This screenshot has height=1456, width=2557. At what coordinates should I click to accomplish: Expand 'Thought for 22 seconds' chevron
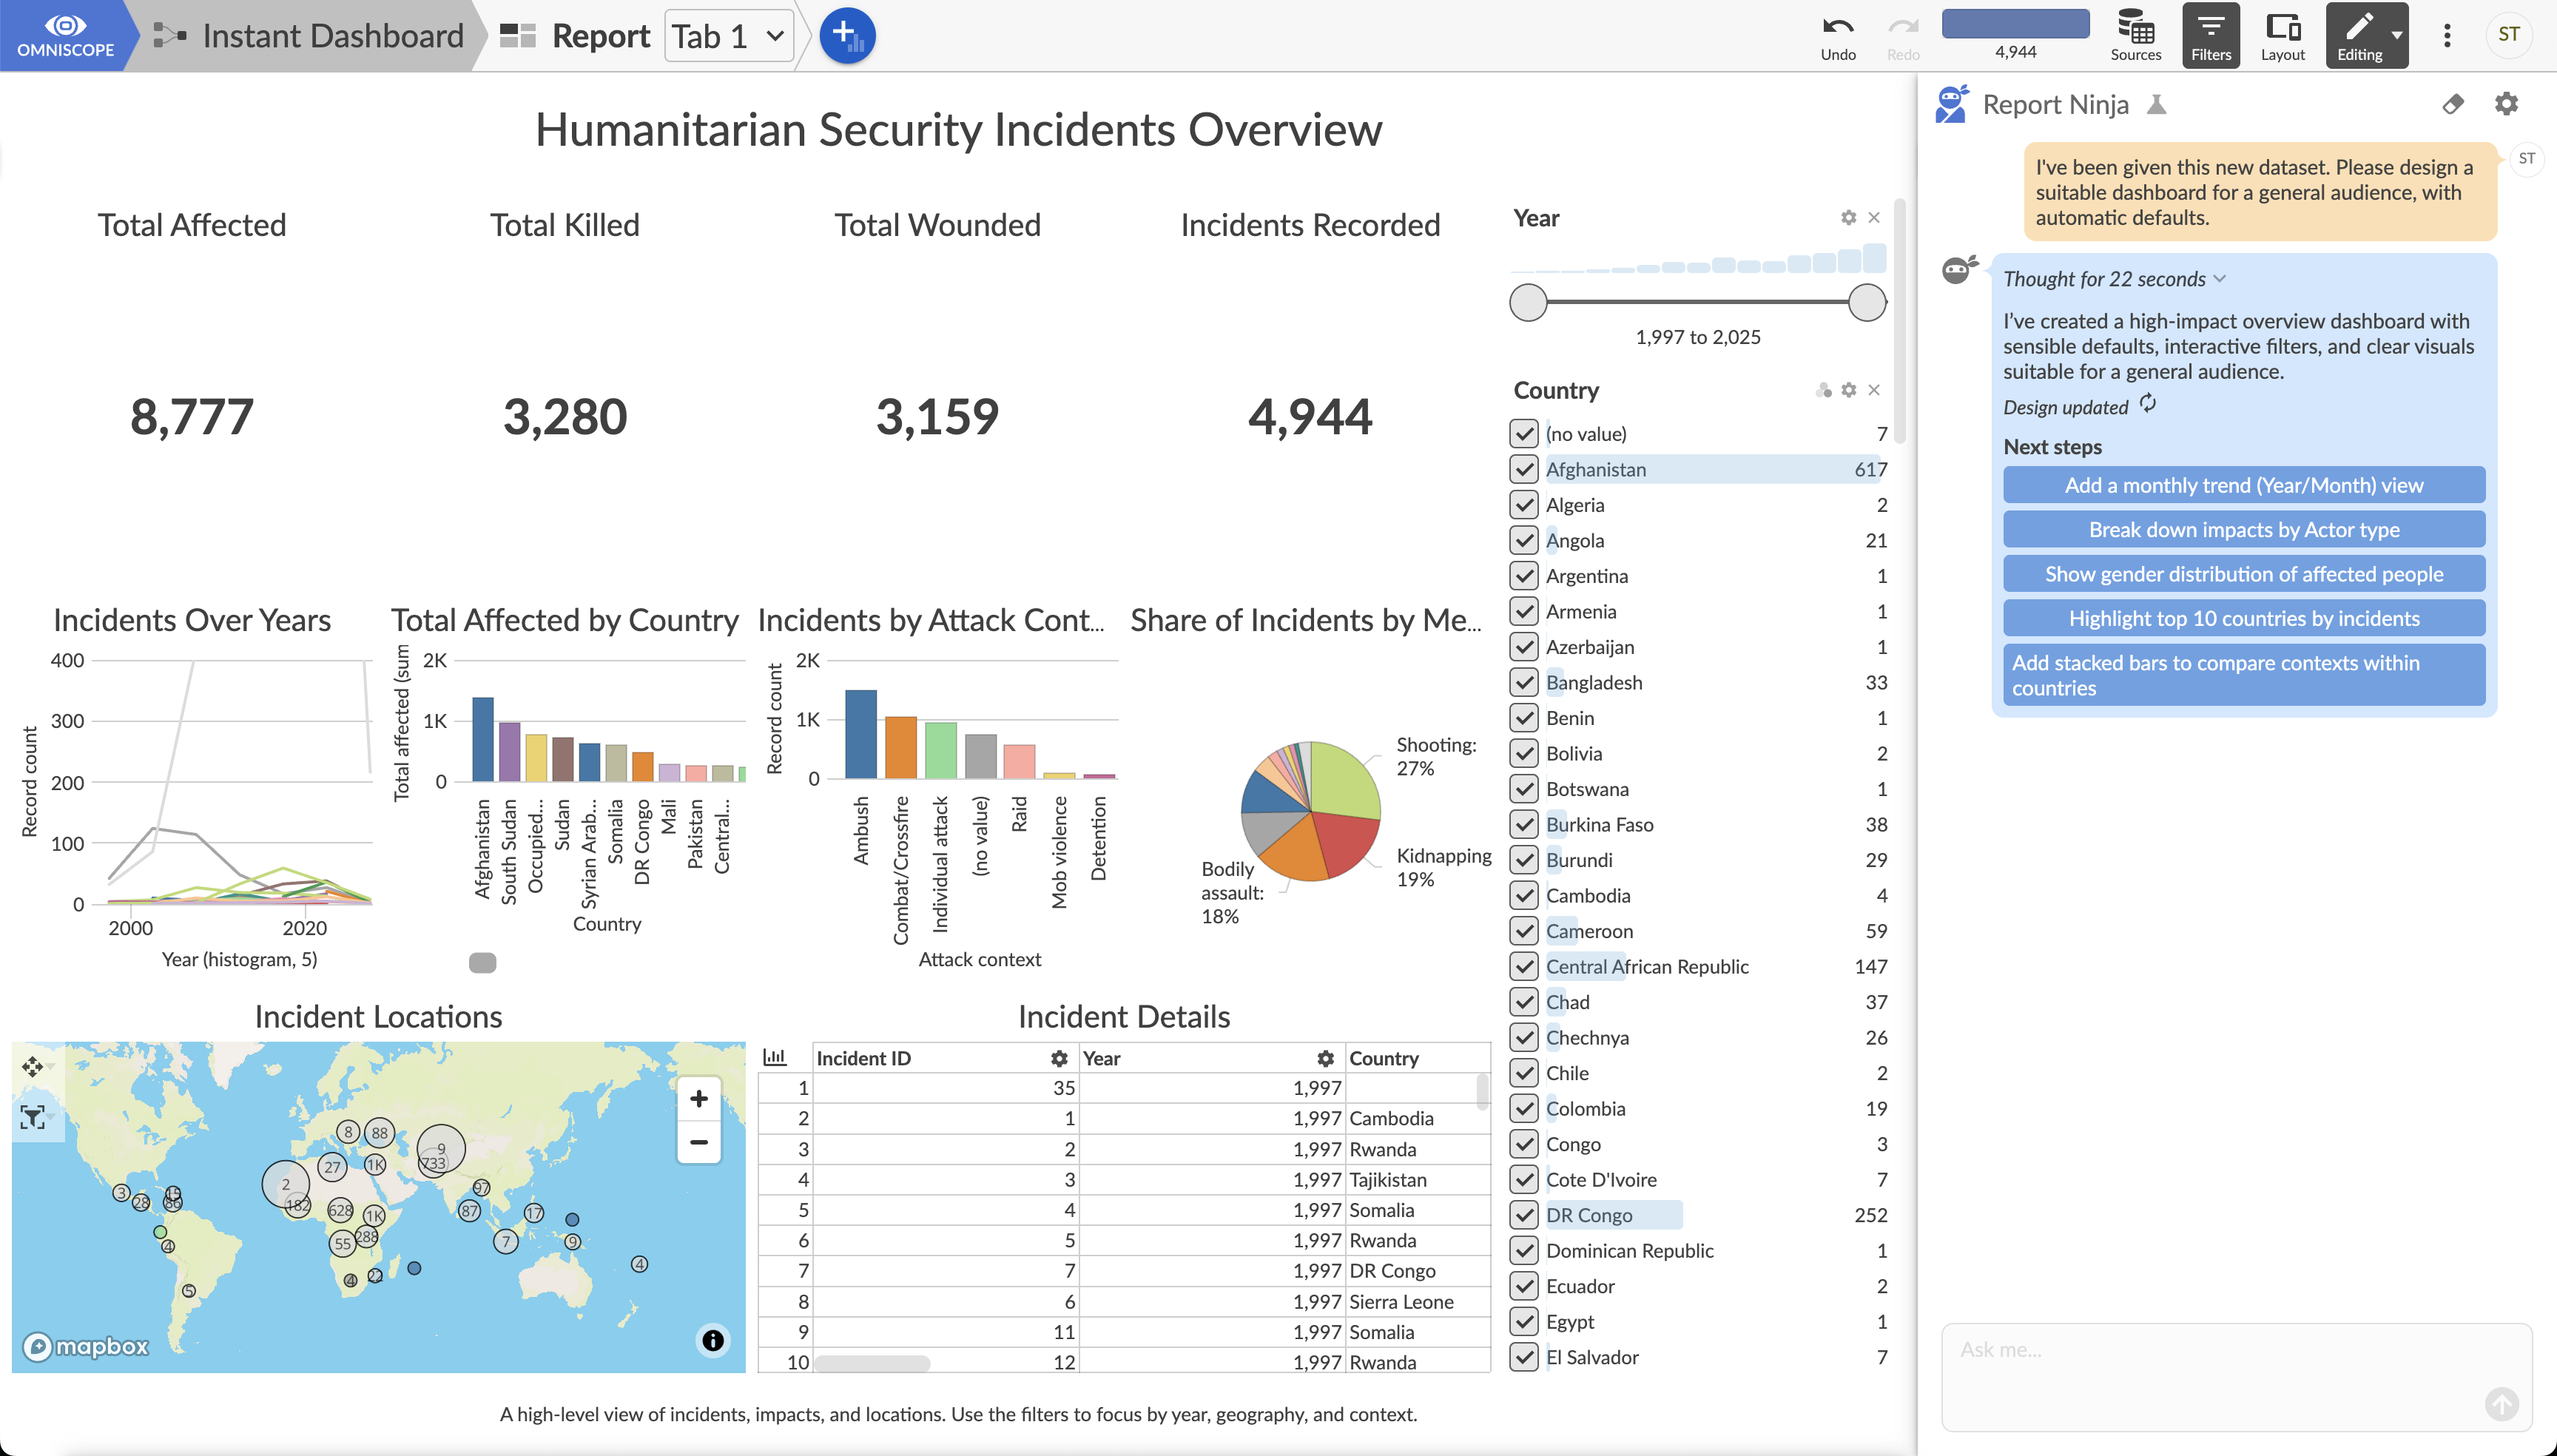coord(2220,279)
